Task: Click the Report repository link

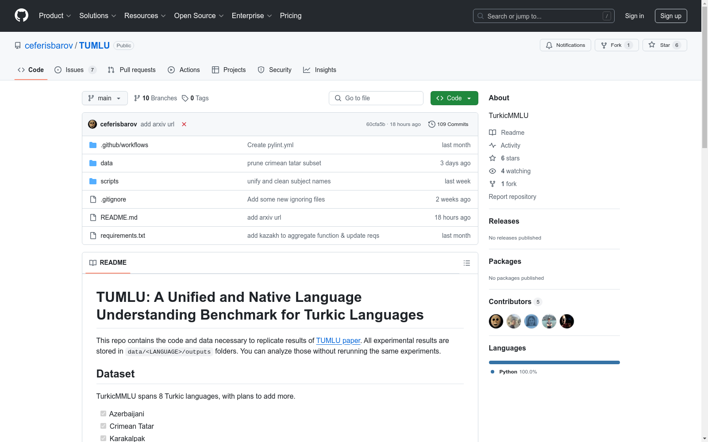Action: (512, 197)
